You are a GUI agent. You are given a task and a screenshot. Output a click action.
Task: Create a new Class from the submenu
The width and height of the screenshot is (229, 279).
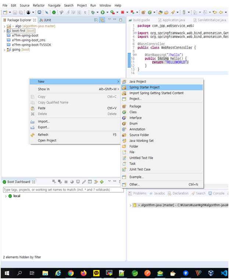click(162, 112)
